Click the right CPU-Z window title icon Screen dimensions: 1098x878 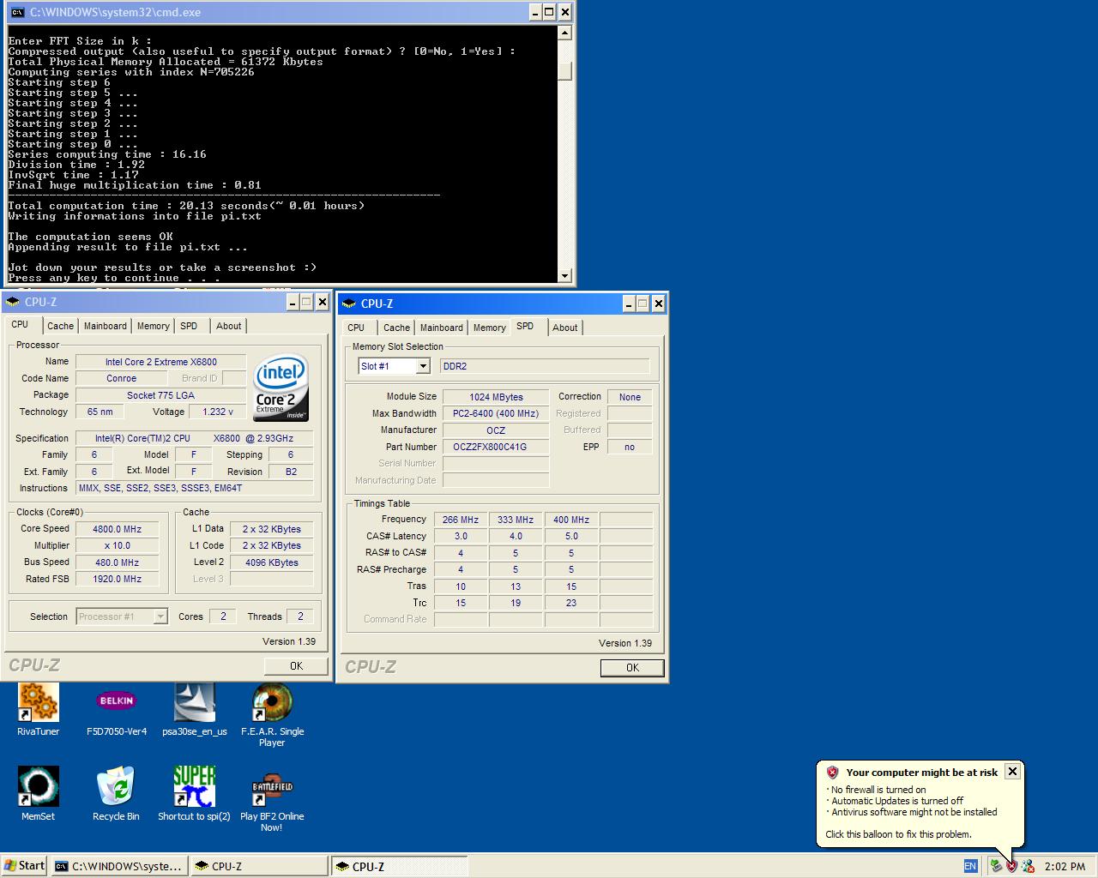(349, 304)
